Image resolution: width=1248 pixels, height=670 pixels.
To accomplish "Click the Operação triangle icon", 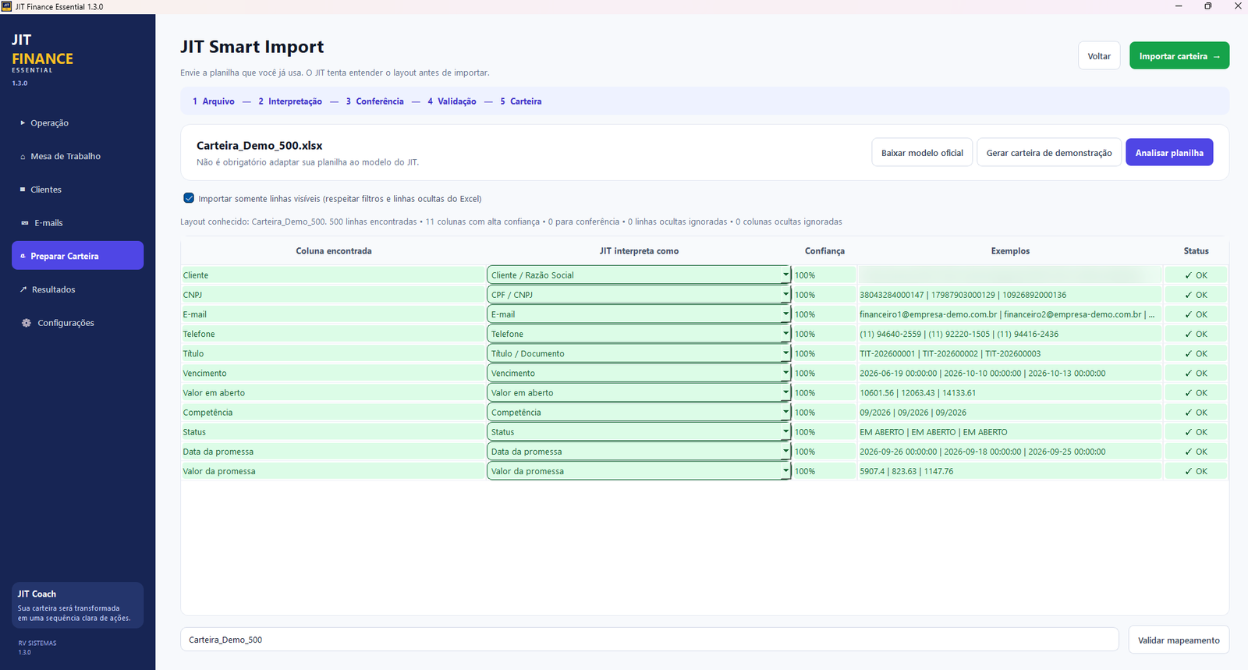I will [x=23, y=123].
